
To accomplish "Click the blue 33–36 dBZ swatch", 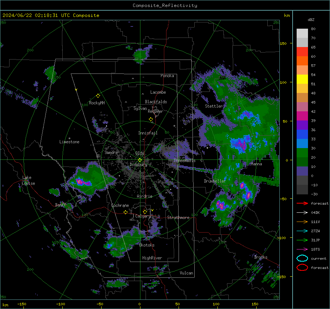I will pos(302,134).
